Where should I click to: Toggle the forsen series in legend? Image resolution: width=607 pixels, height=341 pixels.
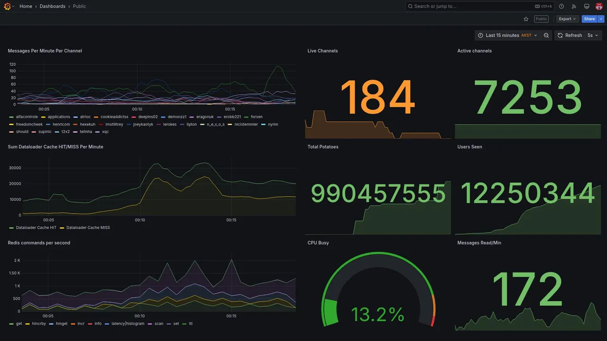tap(257, 117)
